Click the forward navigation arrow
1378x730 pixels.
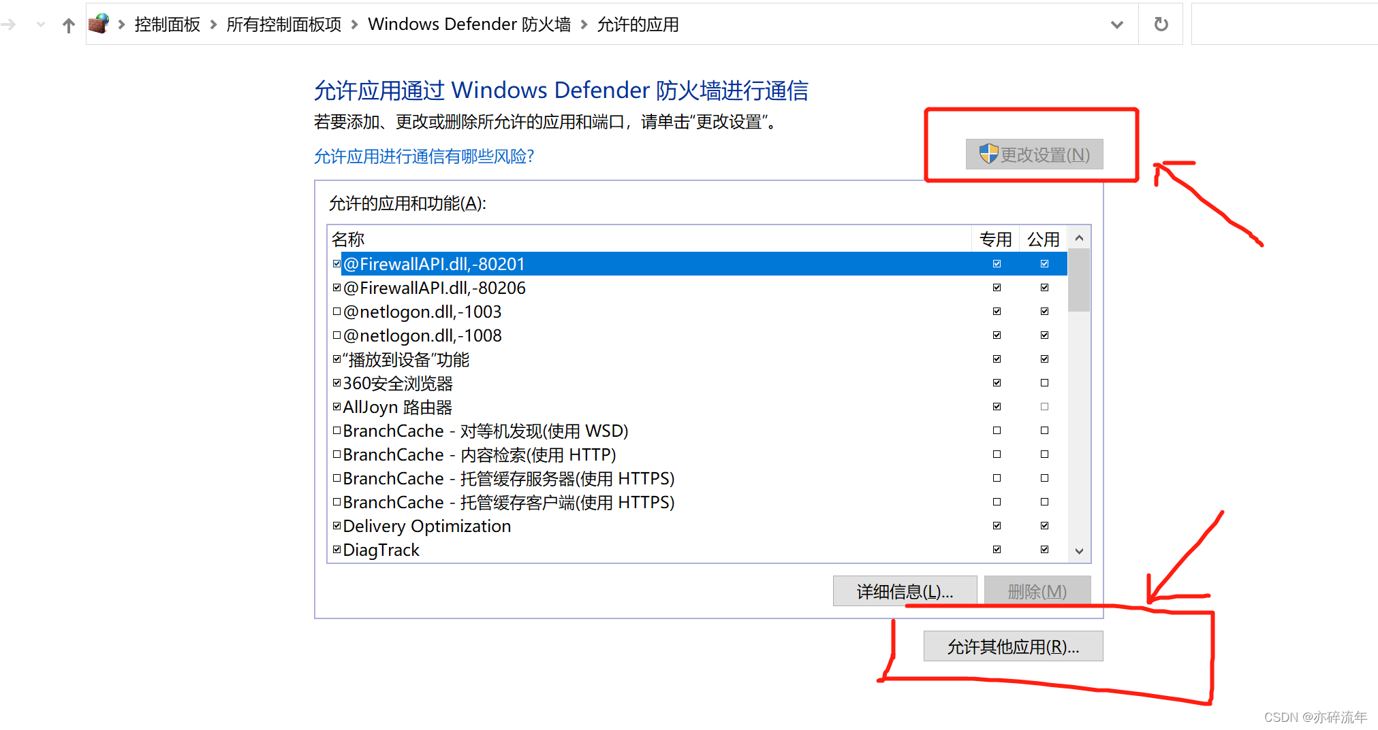(x=8, y=25)
